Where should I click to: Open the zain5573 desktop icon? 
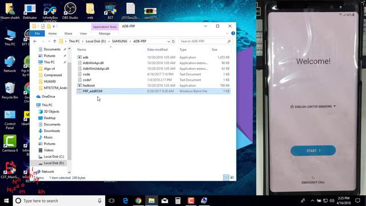150,13
